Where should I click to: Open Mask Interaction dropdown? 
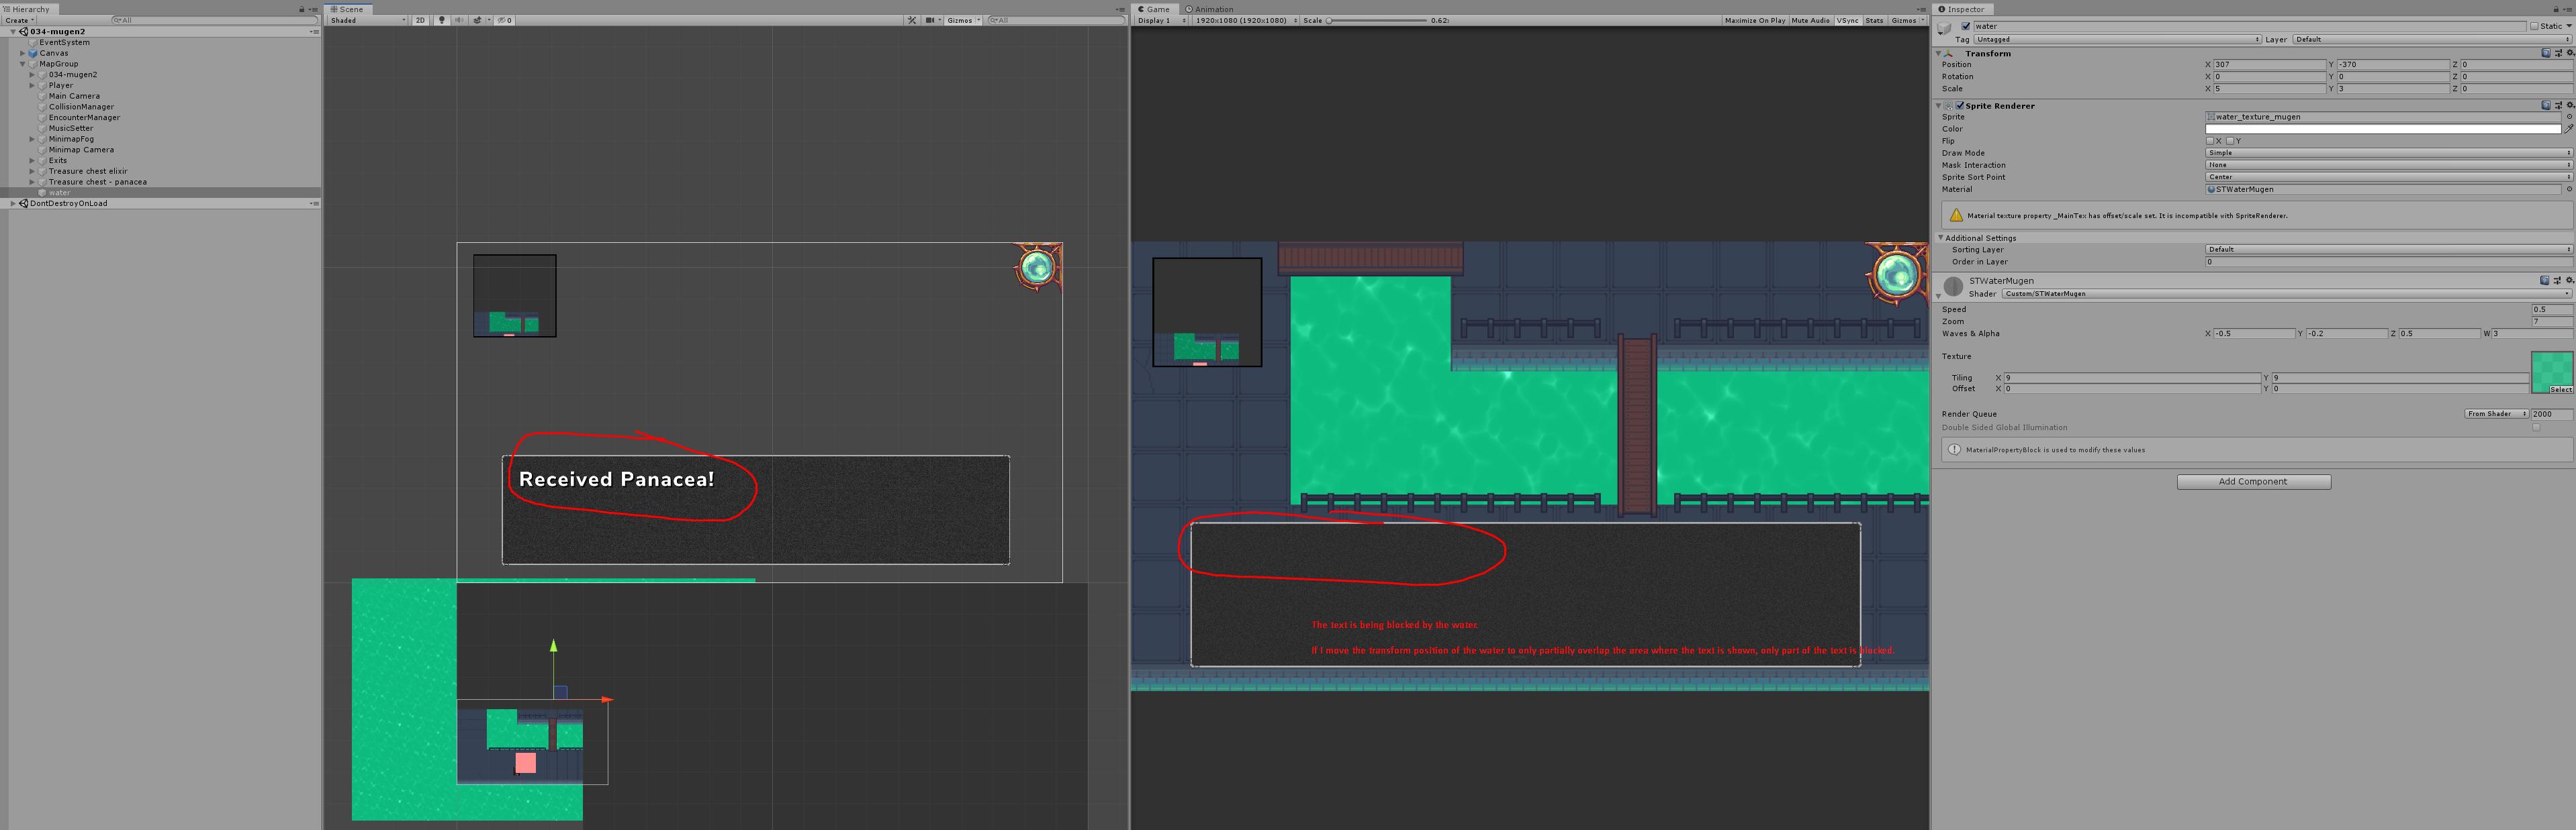point(2389,165)
